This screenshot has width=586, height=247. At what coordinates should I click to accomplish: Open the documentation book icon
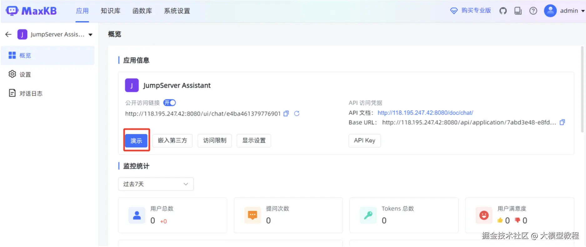[518, 11]
